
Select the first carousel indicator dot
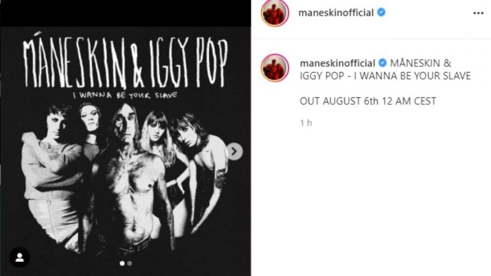[122, 263]
